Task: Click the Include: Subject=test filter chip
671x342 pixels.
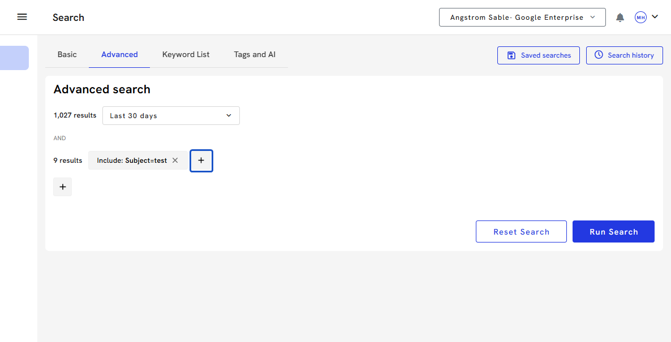Action: 132,161
